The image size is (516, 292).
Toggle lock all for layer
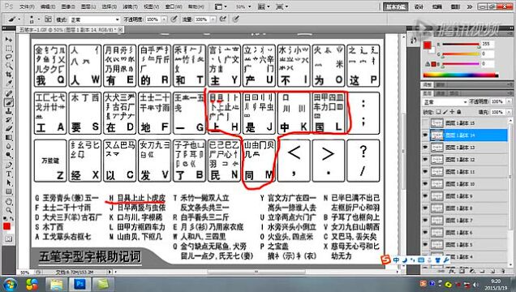coord(458,112)
